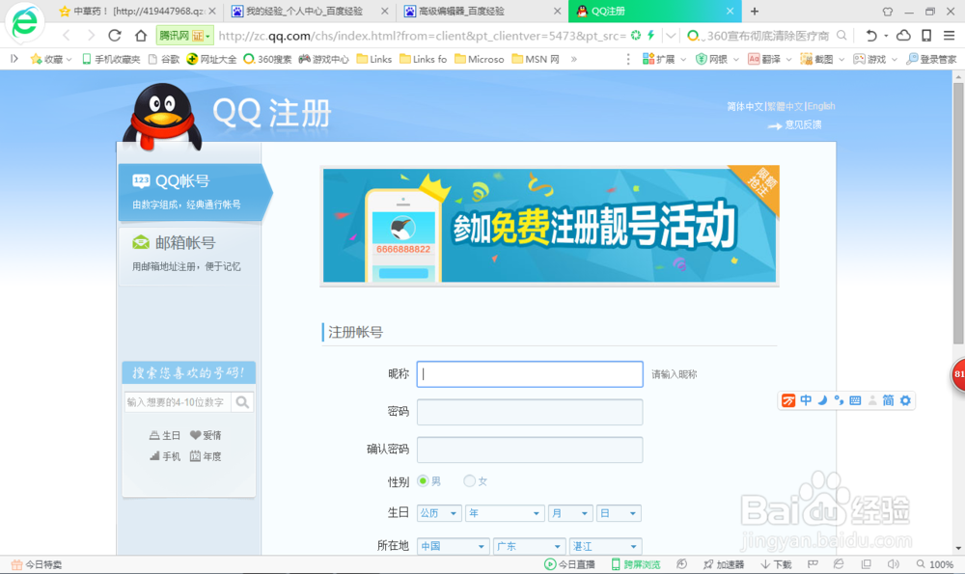Click the page vertical scrollbar thumb
Image resolution: width=965 pixels, height=574 pixels.
point(958,213)
